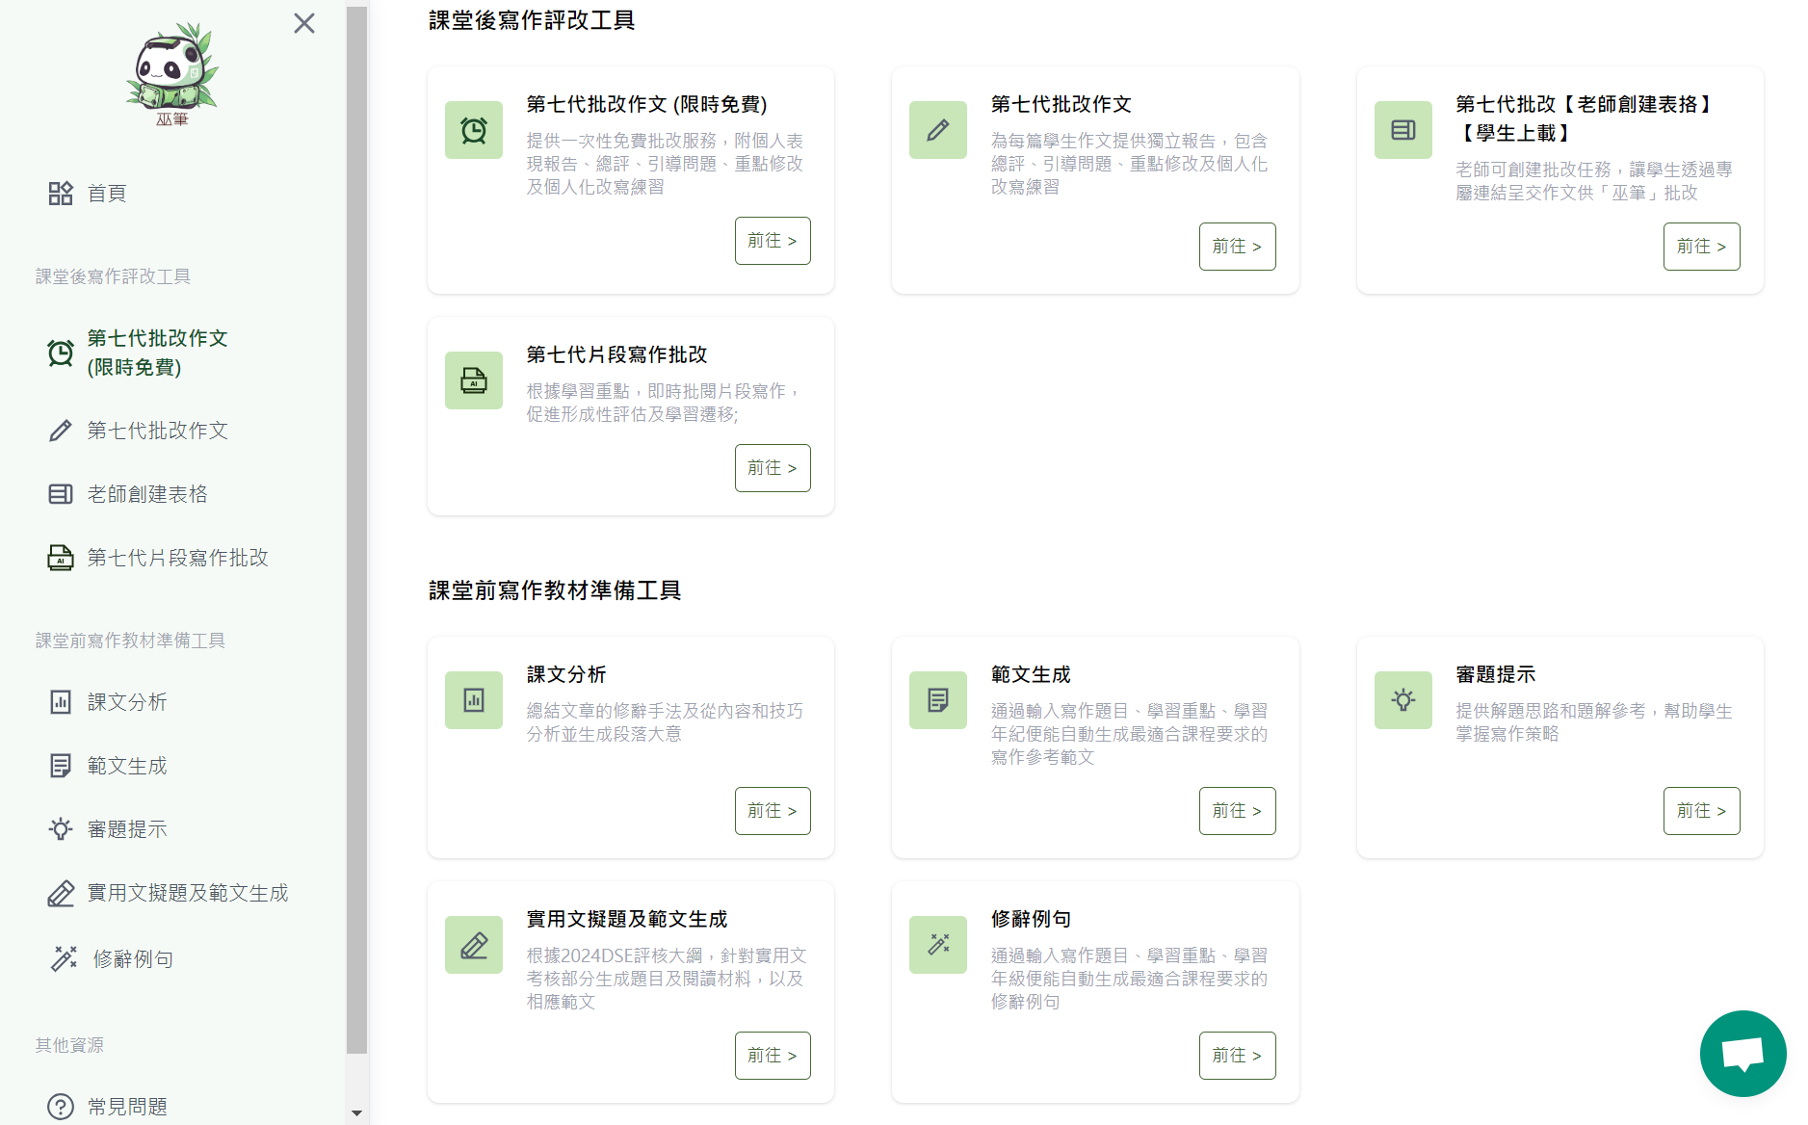Click the alarm clock icon in 限時免費 card
This screenshot has width=1808, height=1125.
pos(474,130)
